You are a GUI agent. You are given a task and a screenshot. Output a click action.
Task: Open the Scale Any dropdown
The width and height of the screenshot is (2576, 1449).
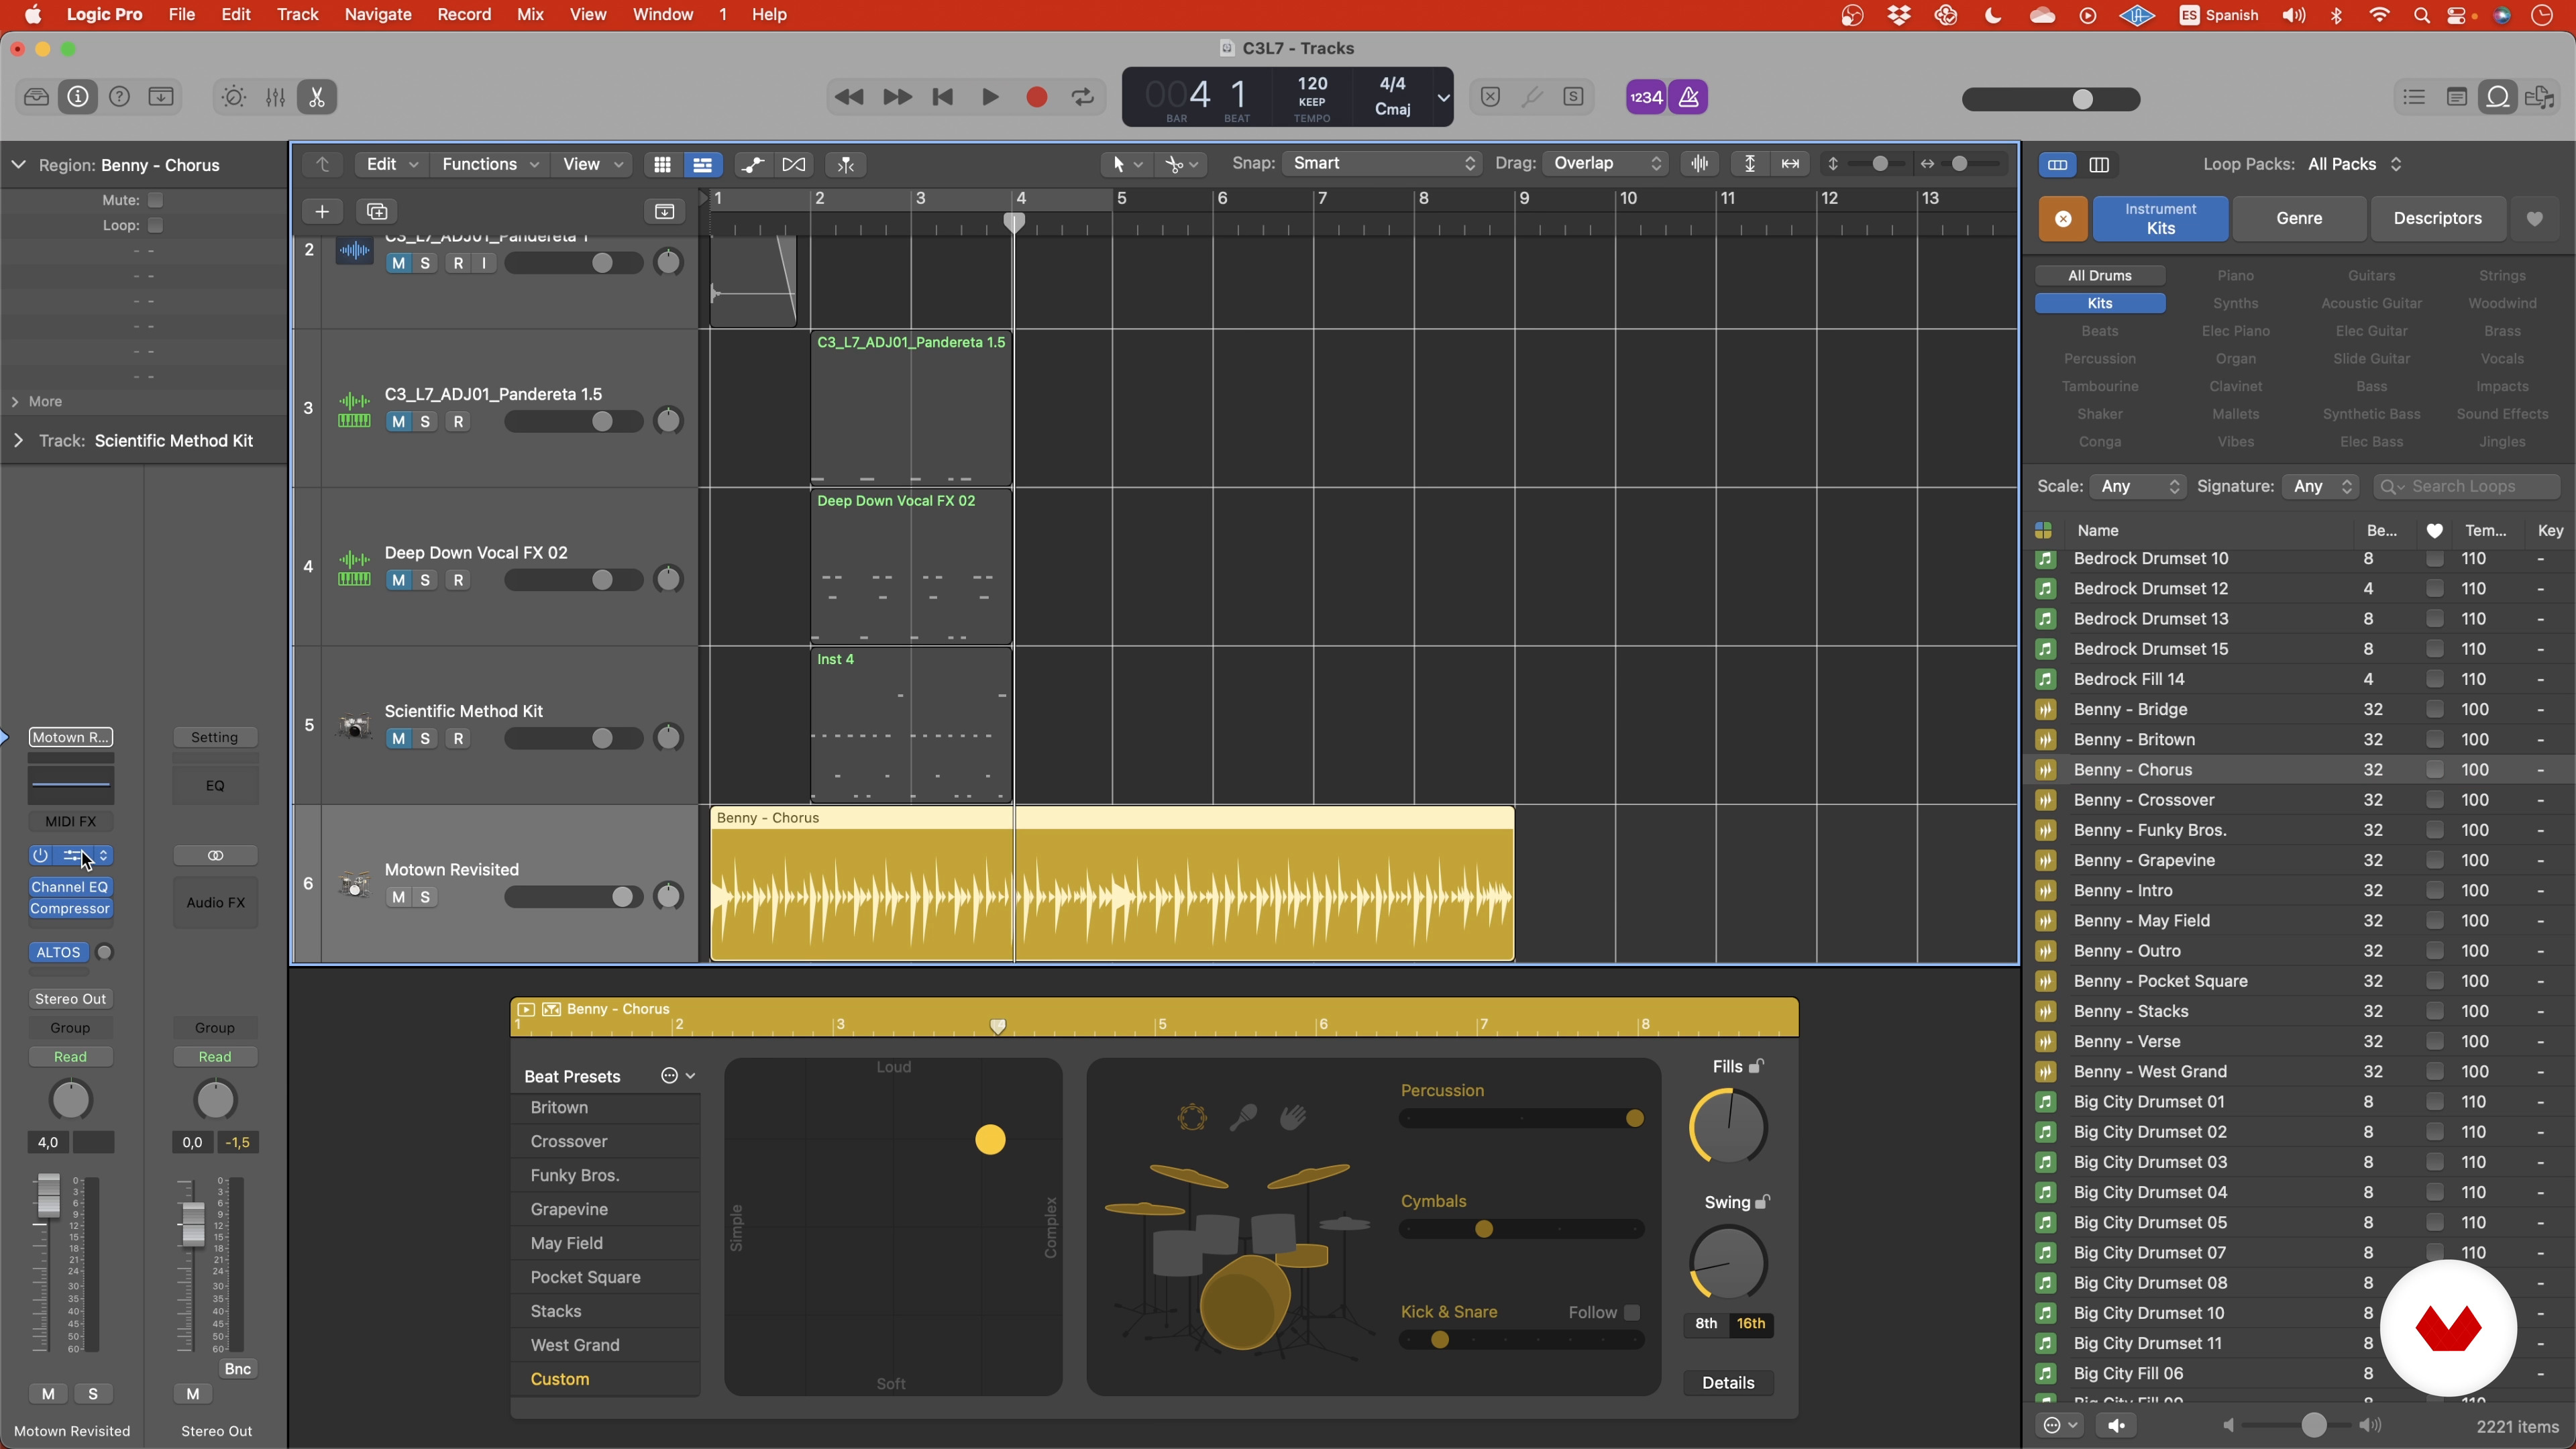[2137, 486]
